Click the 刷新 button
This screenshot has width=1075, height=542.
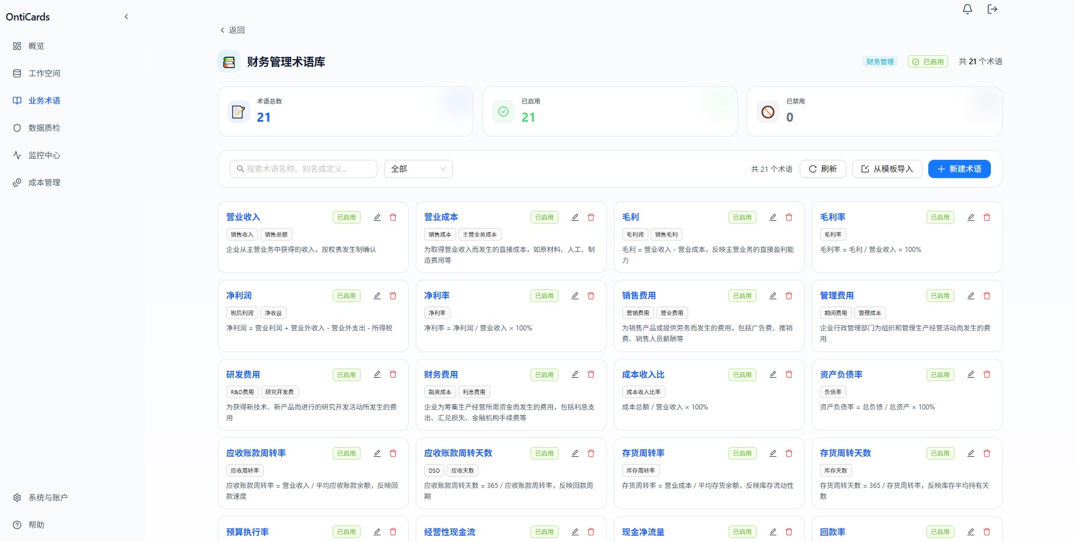point(822,169)
